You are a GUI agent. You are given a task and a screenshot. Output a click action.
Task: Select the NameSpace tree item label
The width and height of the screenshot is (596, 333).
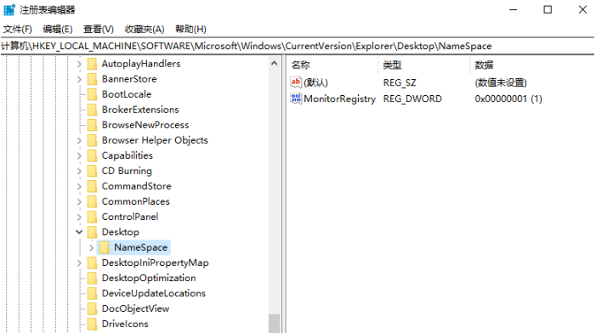click(140, 247)
